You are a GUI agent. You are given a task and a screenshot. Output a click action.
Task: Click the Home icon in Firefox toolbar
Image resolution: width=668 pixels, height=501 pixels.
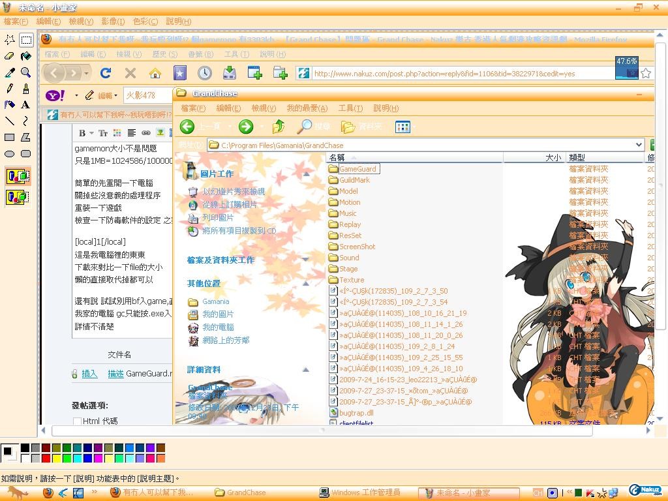click(x=155, y=73)
